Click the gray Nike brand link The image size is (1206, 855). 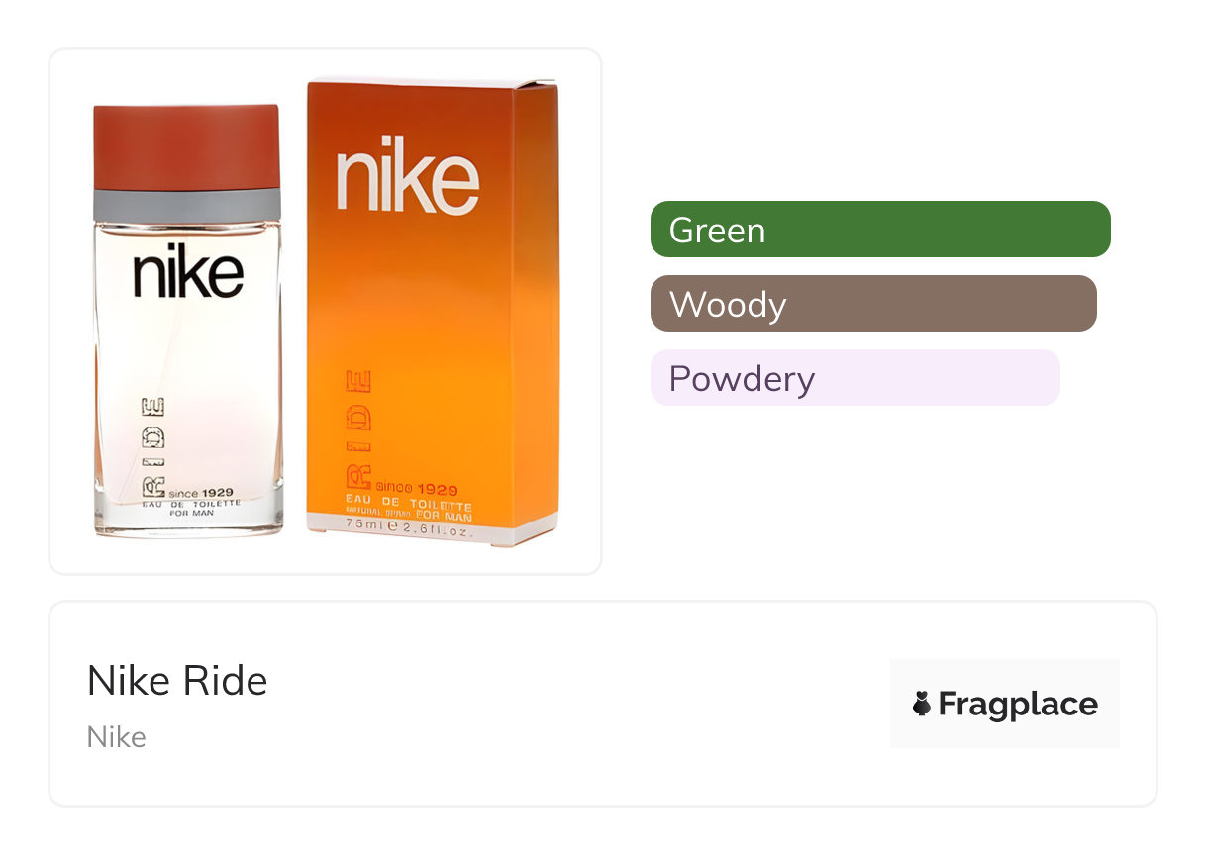click(116, 737)
